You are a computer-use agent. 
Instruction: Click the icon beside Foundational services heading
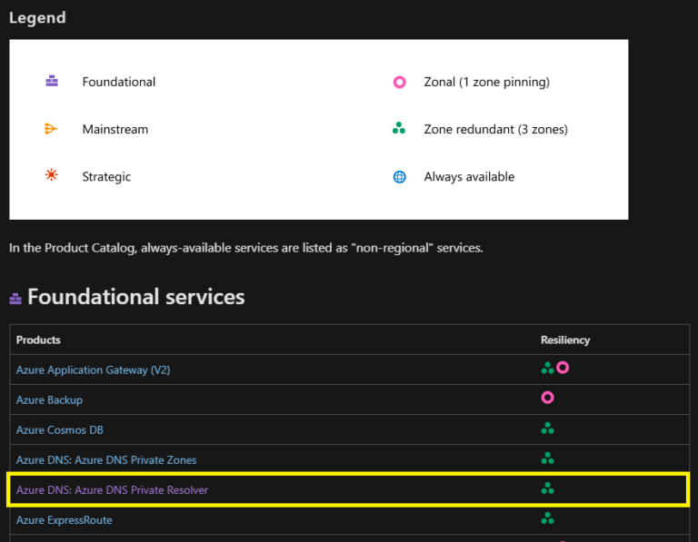coord(15,299)
